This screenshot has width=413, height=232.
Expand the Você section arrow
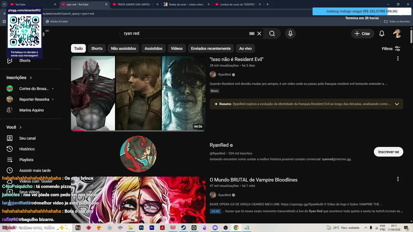21,127
